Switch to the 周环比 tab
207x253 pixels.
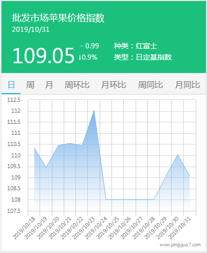(x=77, y=85)
